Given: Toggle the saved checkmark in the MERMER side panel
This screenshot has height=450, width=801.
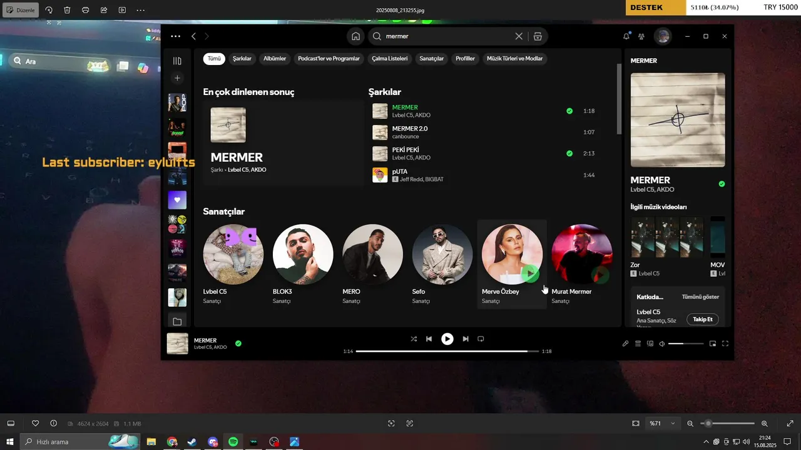Looking at the screenshot, I should point(722,184).
